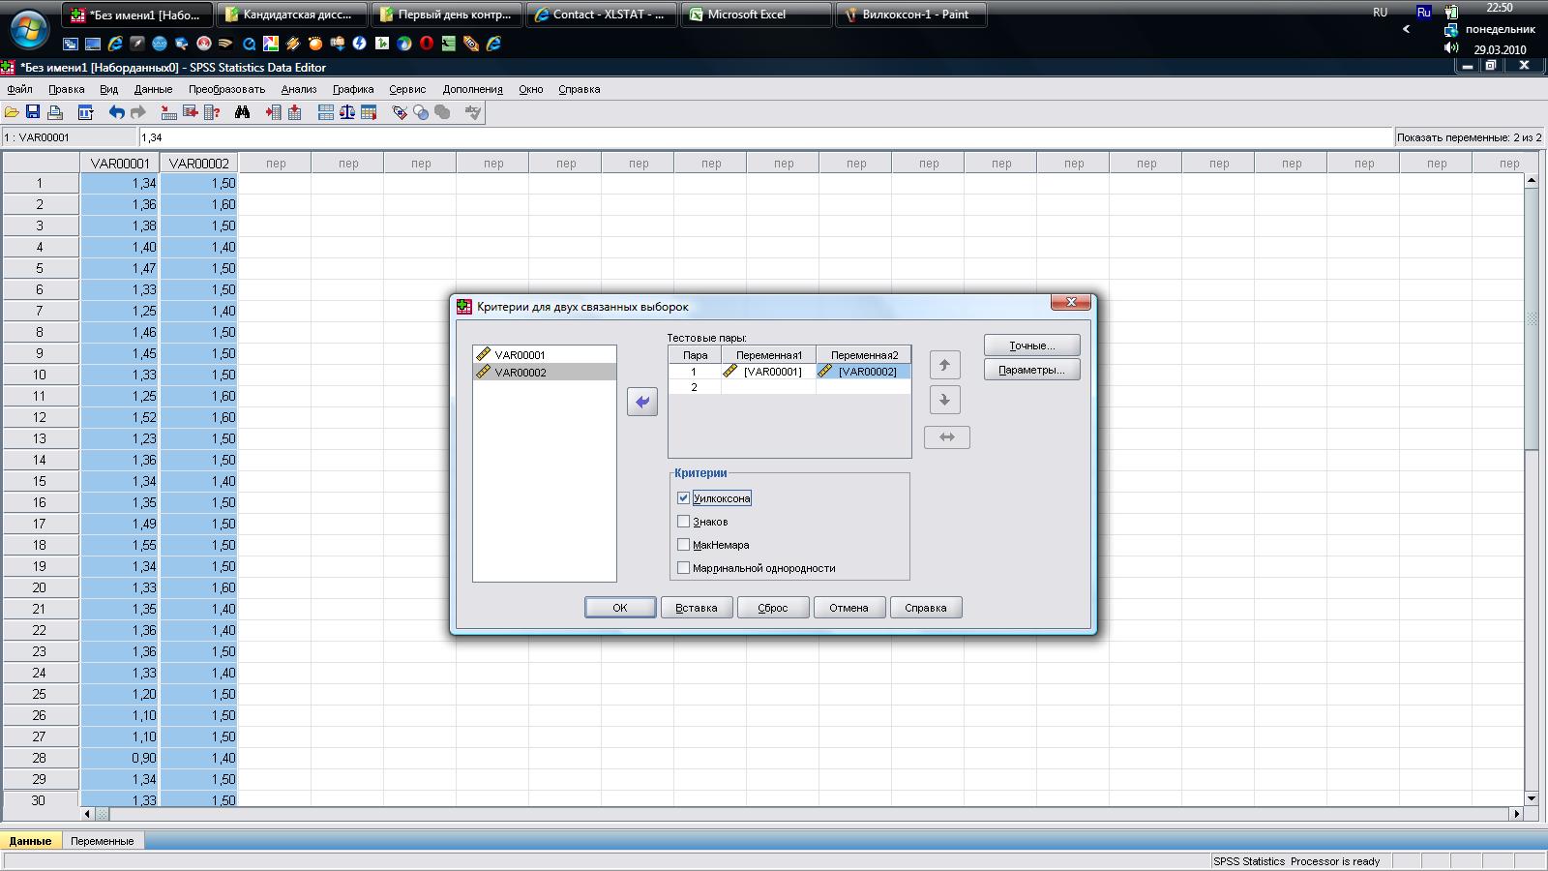Switch to the Переменные tab

coord(102,841)
